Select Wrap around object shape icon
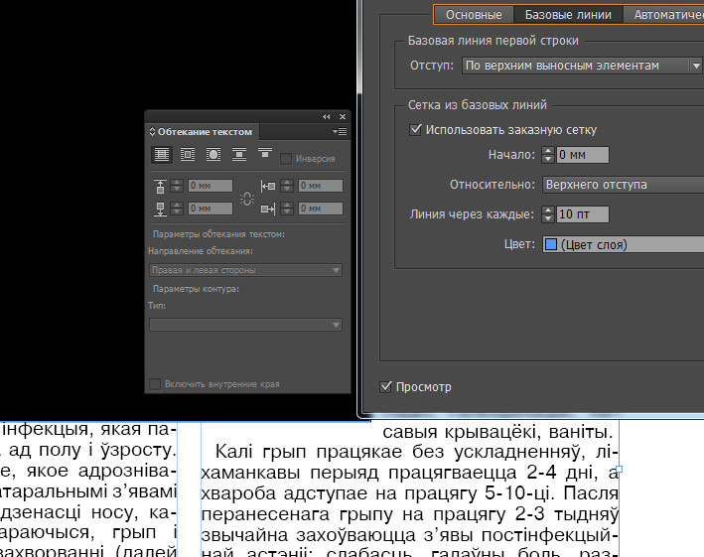 [x=213, y=155]
